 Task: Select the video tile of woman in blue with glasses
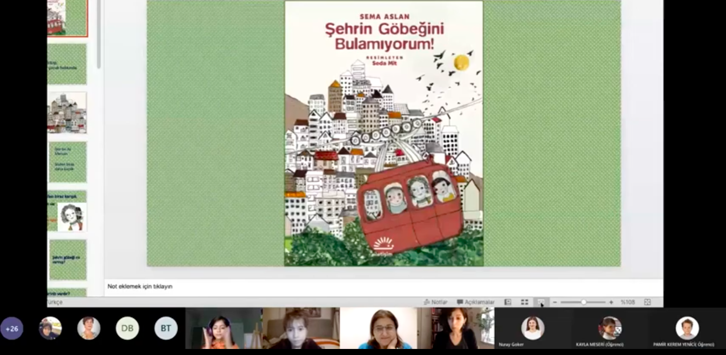click(379, 328)
